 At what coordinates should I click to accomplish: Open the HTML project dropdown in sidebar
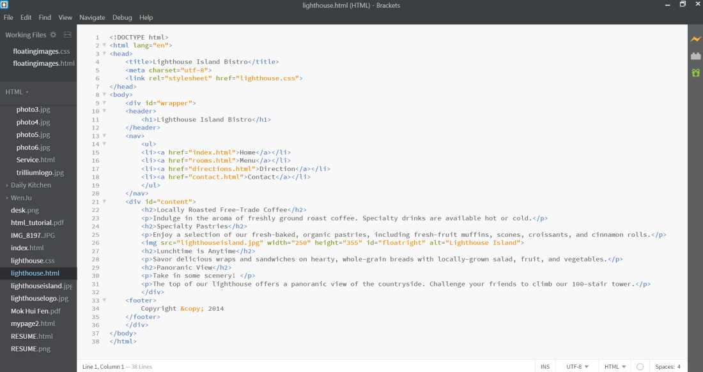[16, 91]
